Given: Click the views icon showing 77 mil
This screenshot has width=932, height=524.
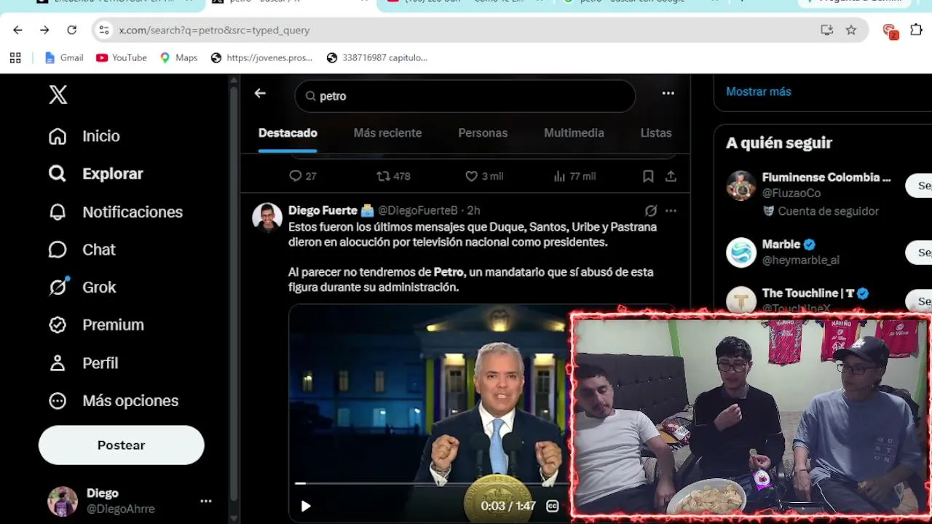Looking at the screenshot, I should tap(559, 176).
